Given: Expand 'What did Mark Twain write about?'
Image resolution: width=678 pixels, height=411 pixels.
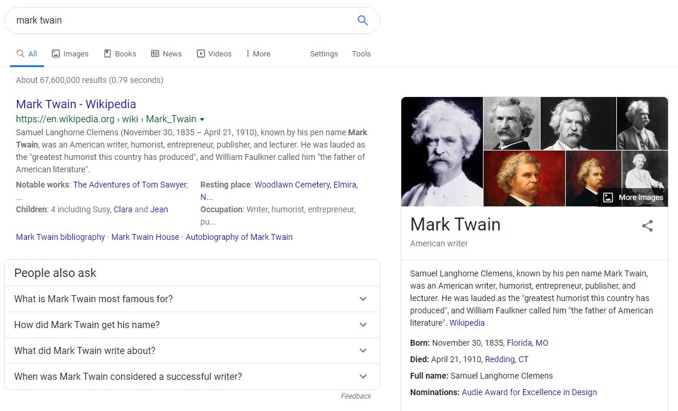Looking at the screenshot, I should click(192, 351).
